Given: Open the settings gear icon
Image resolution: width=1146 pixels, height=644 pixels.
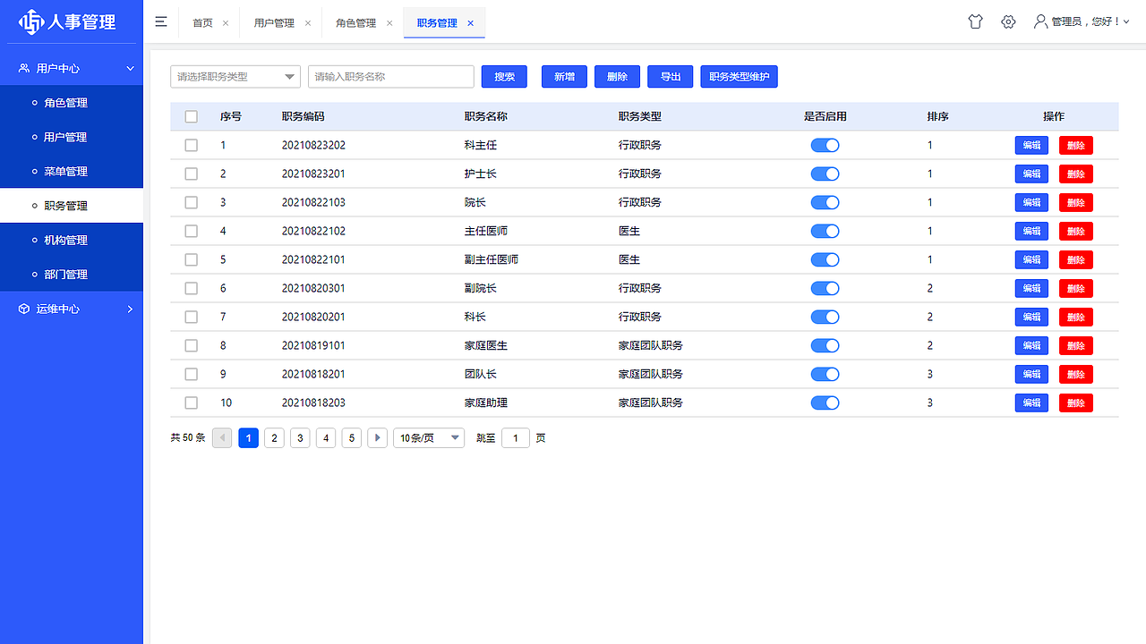Looking at the screenshot, I should (1008, 21).
